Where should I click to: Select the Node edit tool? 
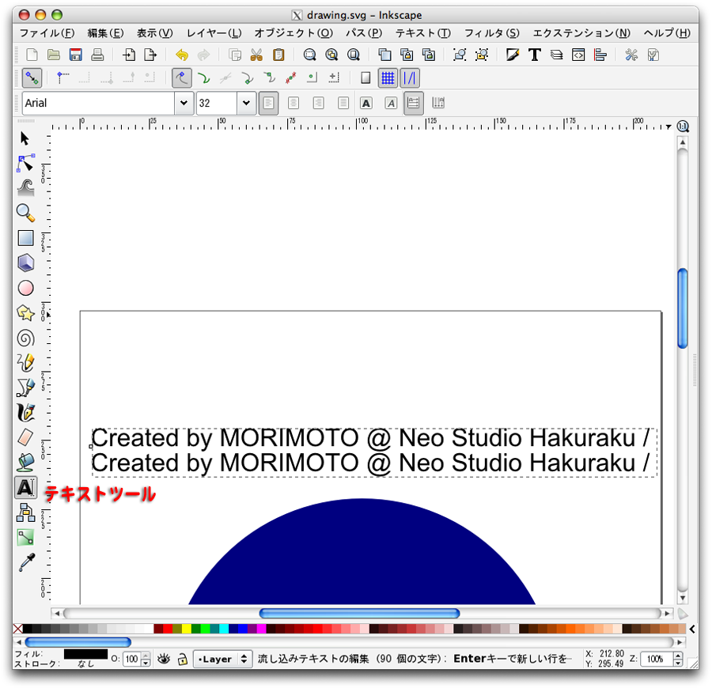pos(25,163)
